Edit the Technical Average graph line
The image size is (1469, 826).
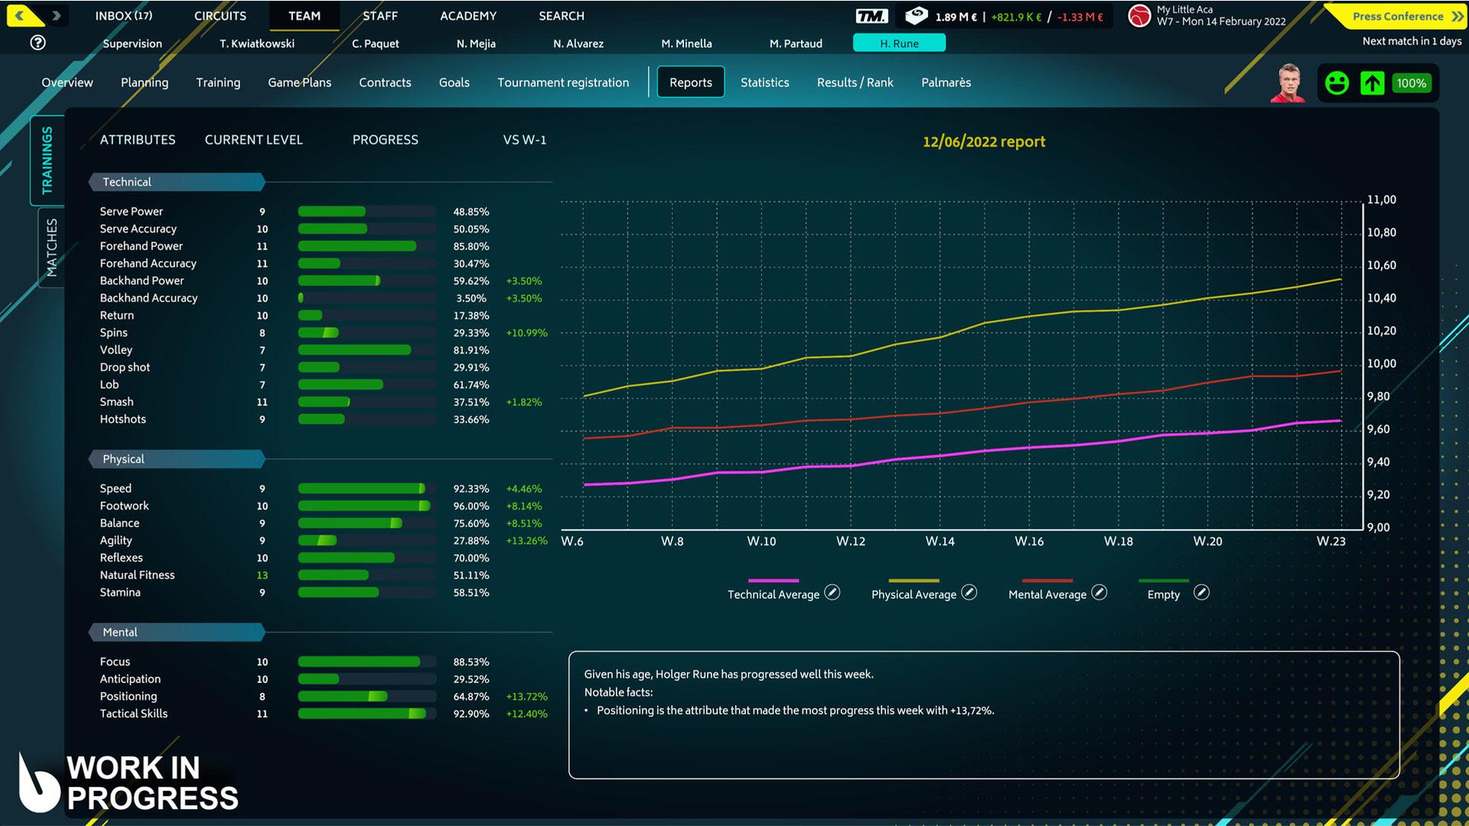click(x=832, y=593)
